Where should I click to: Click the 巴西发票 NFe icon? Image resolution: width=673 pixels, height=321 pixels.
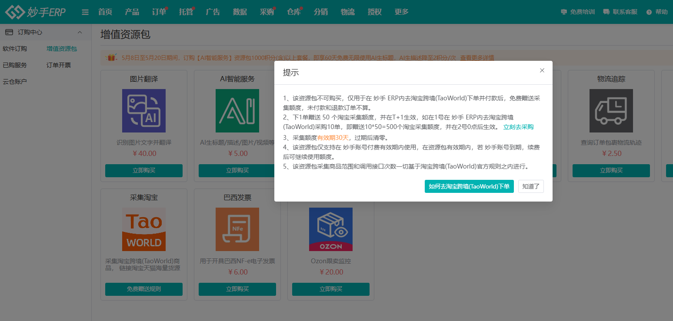[237, 229]
